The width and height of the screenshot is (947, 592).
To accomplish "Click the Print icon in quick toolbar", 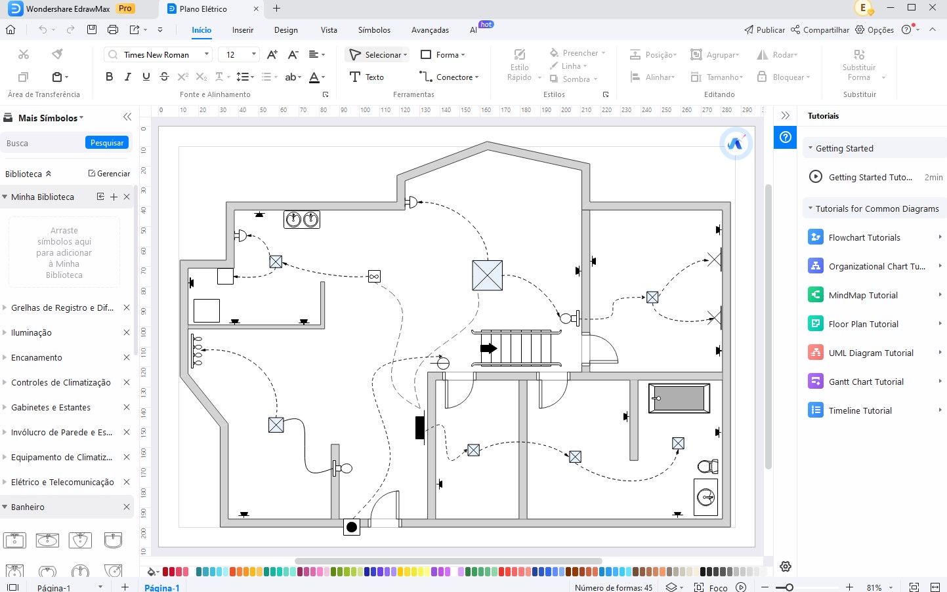I will pos(113,30).
